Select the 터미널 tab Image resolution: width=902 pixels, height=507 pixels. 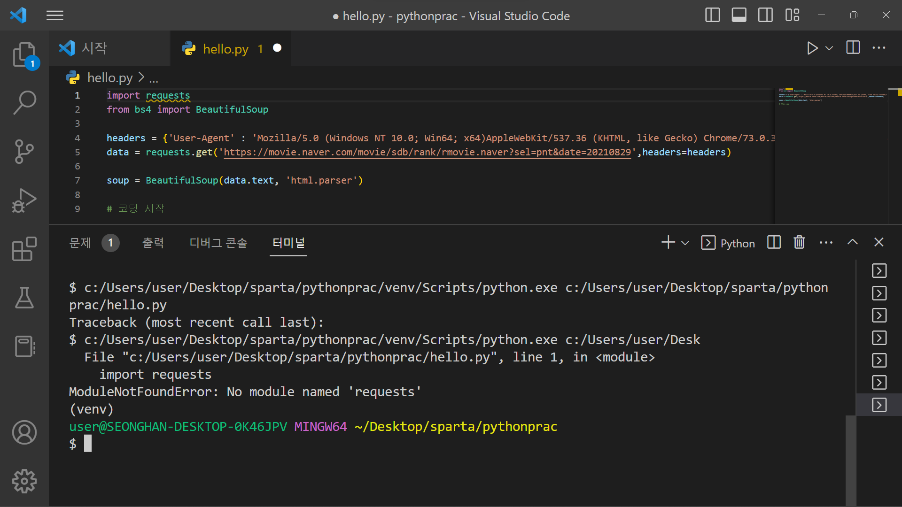[288, 243]
